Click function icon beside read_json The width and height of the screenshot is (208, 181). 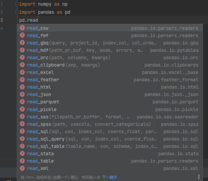tap(22, 94)
